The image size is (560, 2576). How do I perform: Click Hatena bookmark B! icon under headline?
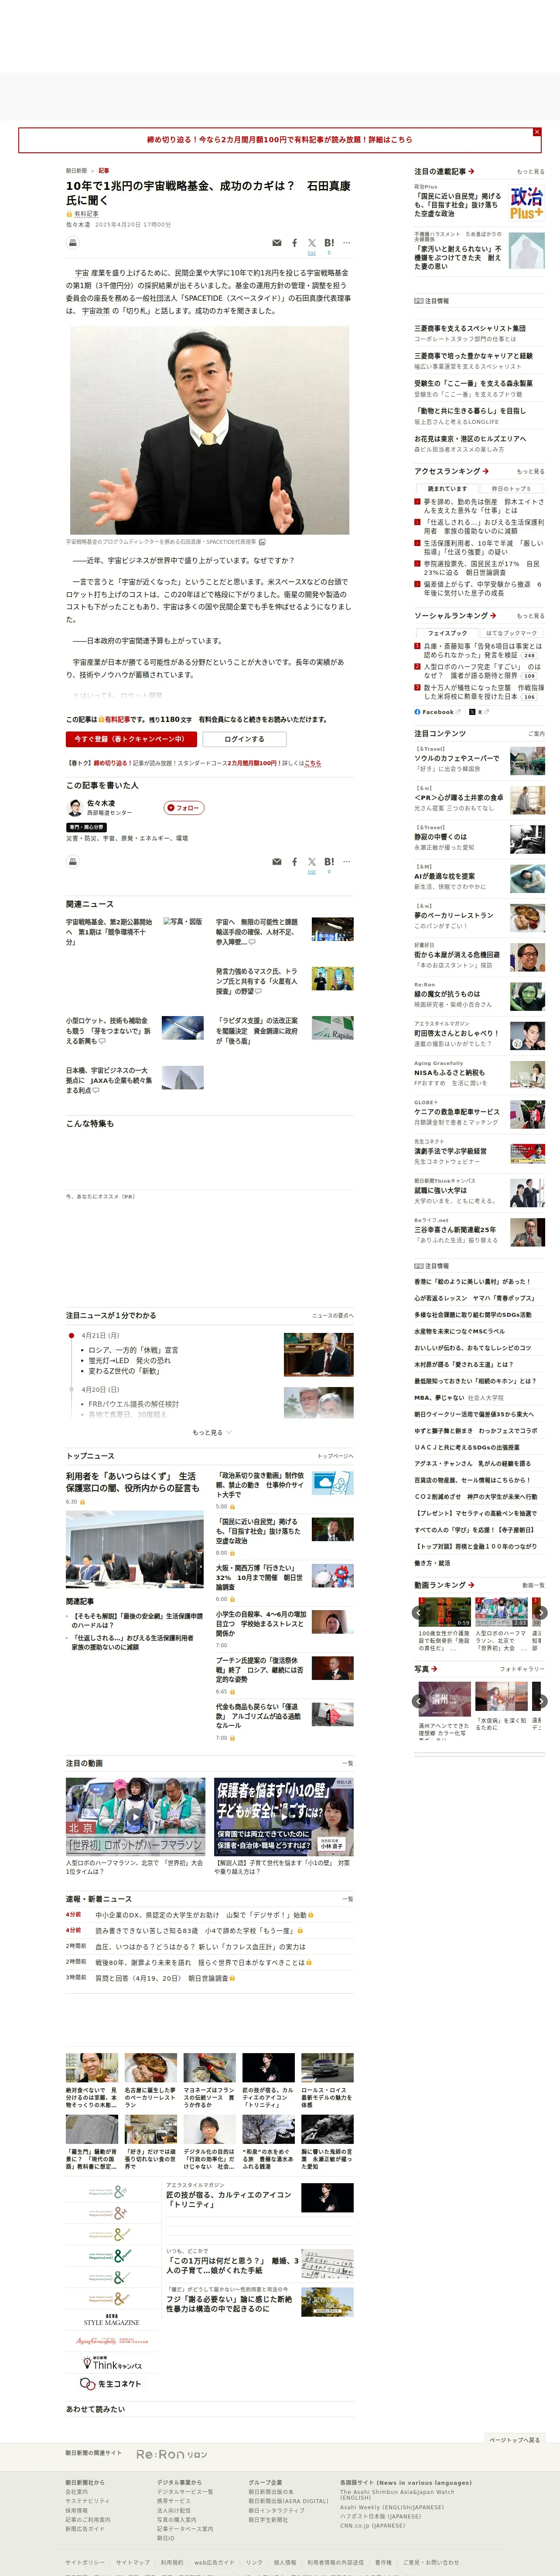329,243
